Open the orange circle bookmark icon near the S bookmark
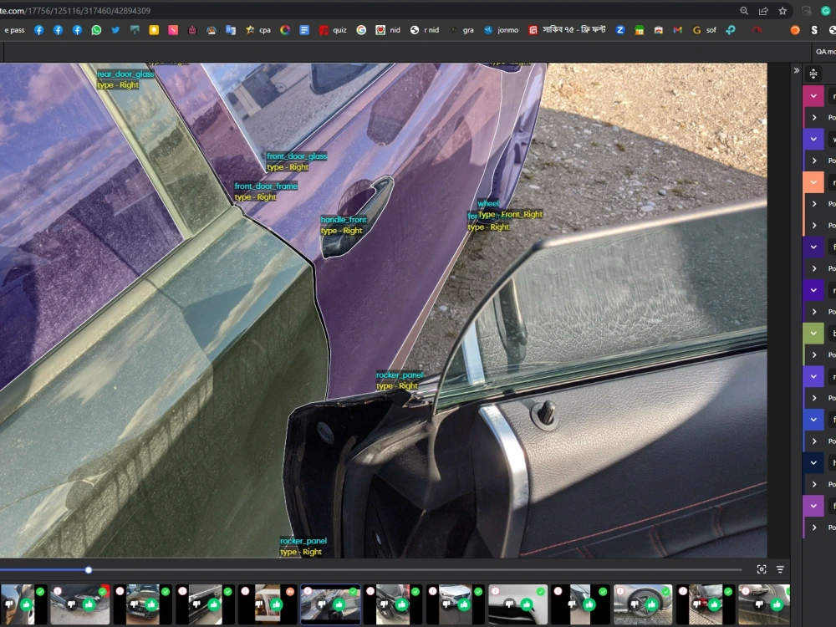836x627 pixels. click(x=795, y=30)
